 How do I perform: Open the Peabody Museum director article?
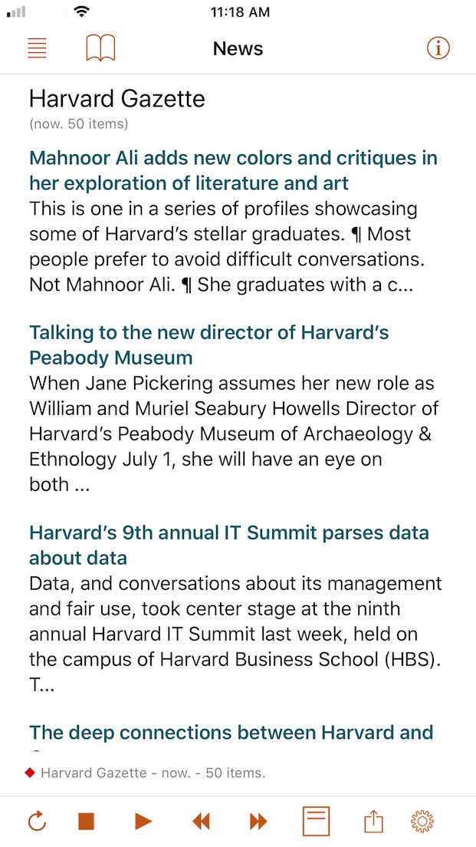209,344
